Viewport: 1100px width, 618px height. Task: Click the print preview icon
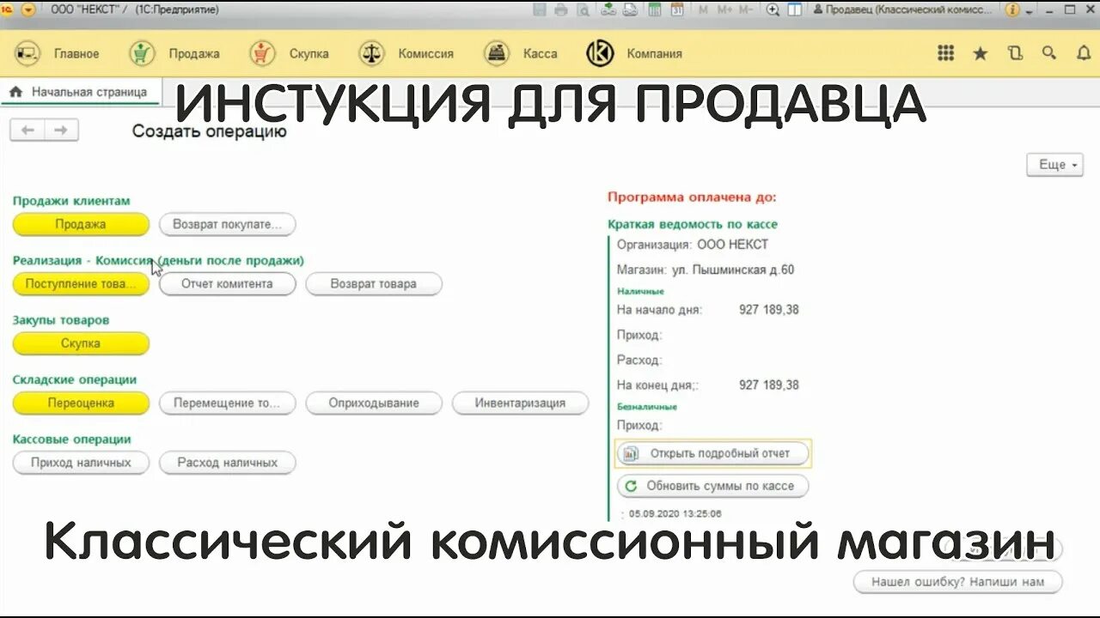[584, 9]
